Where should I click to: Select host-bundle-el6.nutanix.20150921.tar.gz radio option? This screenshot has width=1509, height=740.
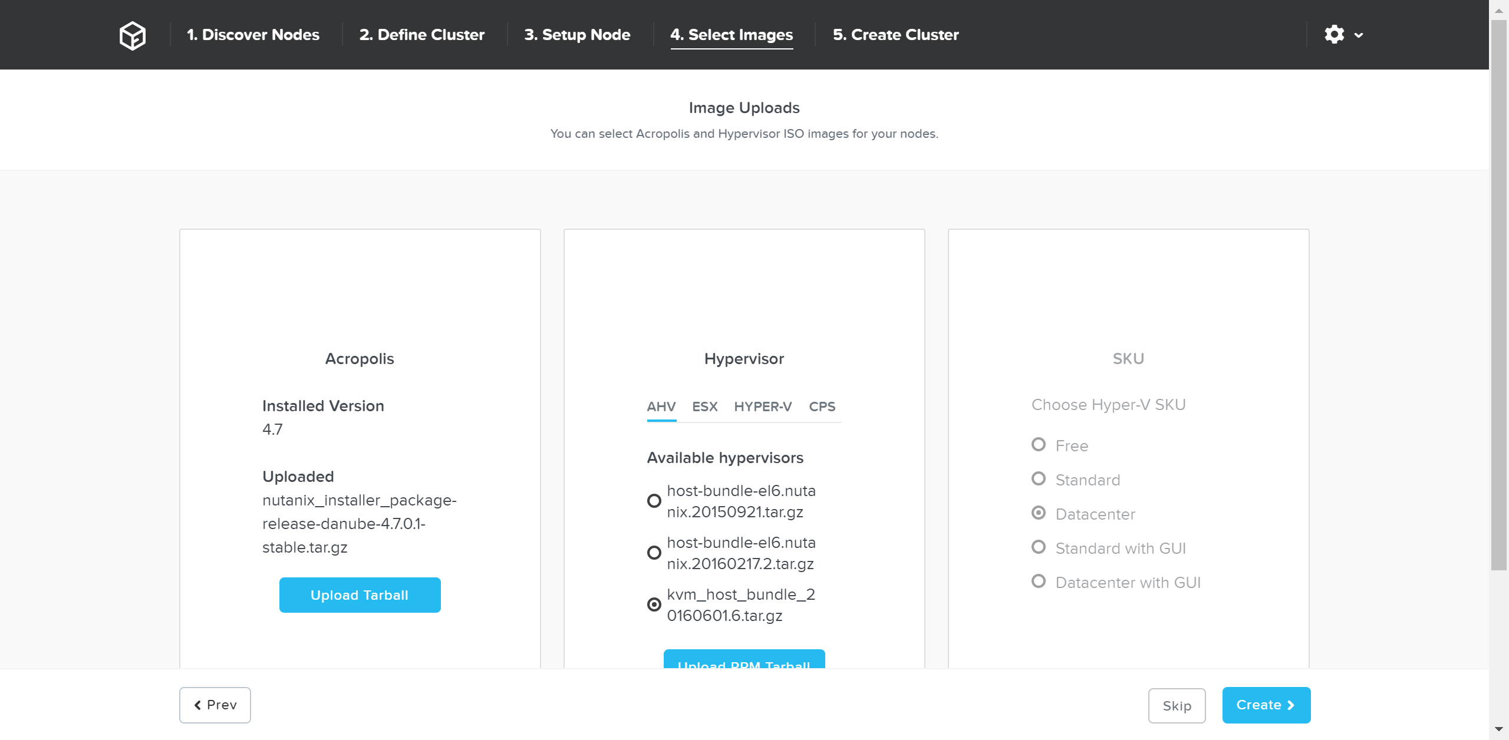[x=654, y=501]
